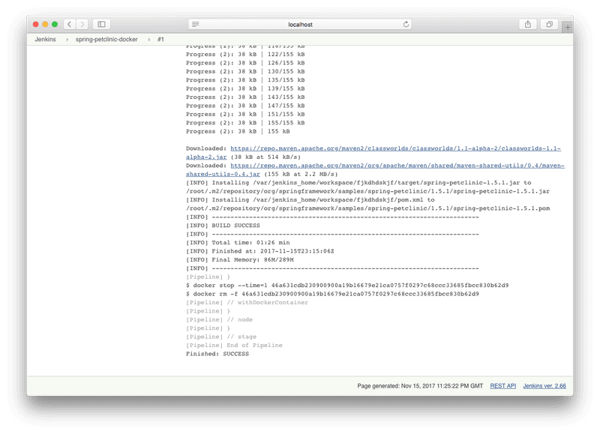Select '[Pipeline] // withDockerContainer' line
The height and width of the screenshot is (434, 600).
coord(247,303)
